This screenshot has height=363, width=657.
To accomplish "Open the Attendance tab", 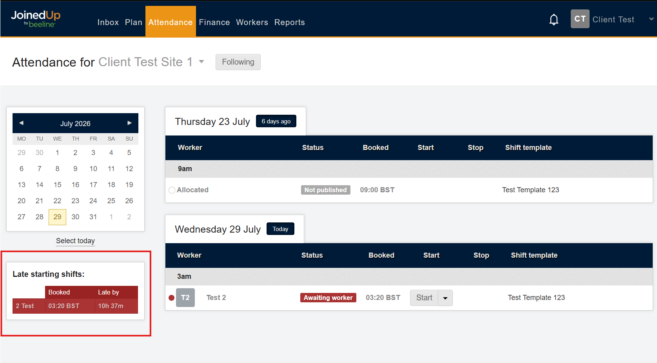I will 171,22.
